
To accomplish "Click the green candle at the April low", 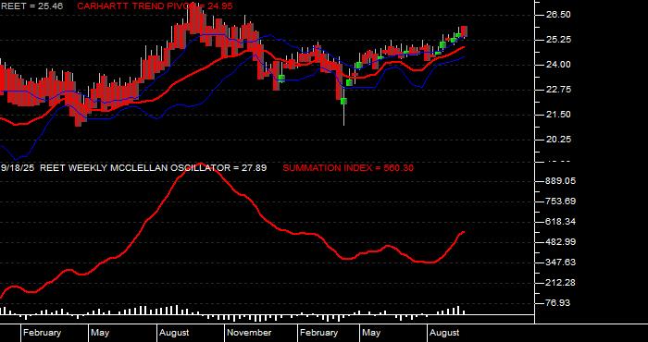I will 343,102.
